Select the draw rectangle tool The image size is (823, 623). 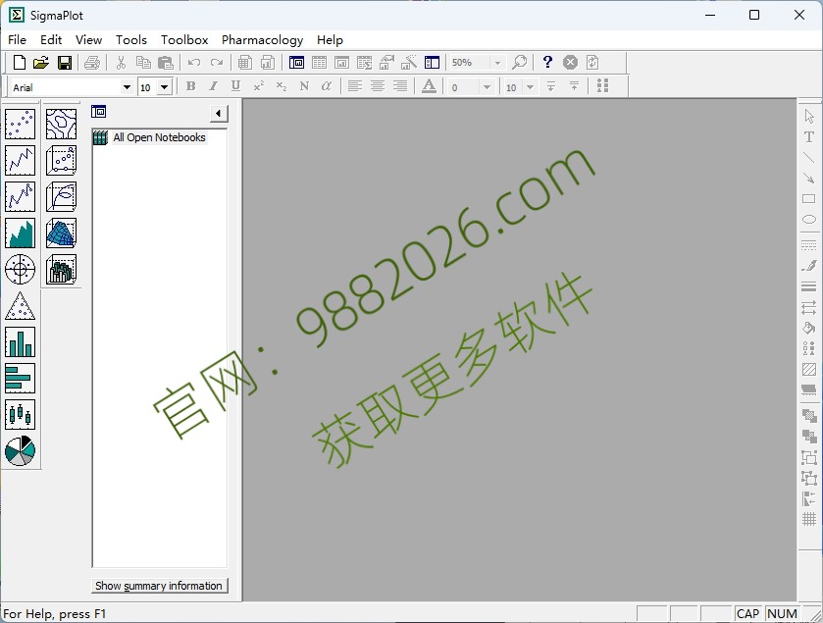click(809, 199)
